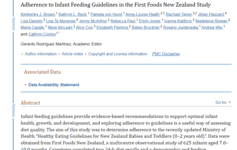237x150 pixels.
Task: Open author Lisa Te Morenga's link
Action: pos(61,21)
